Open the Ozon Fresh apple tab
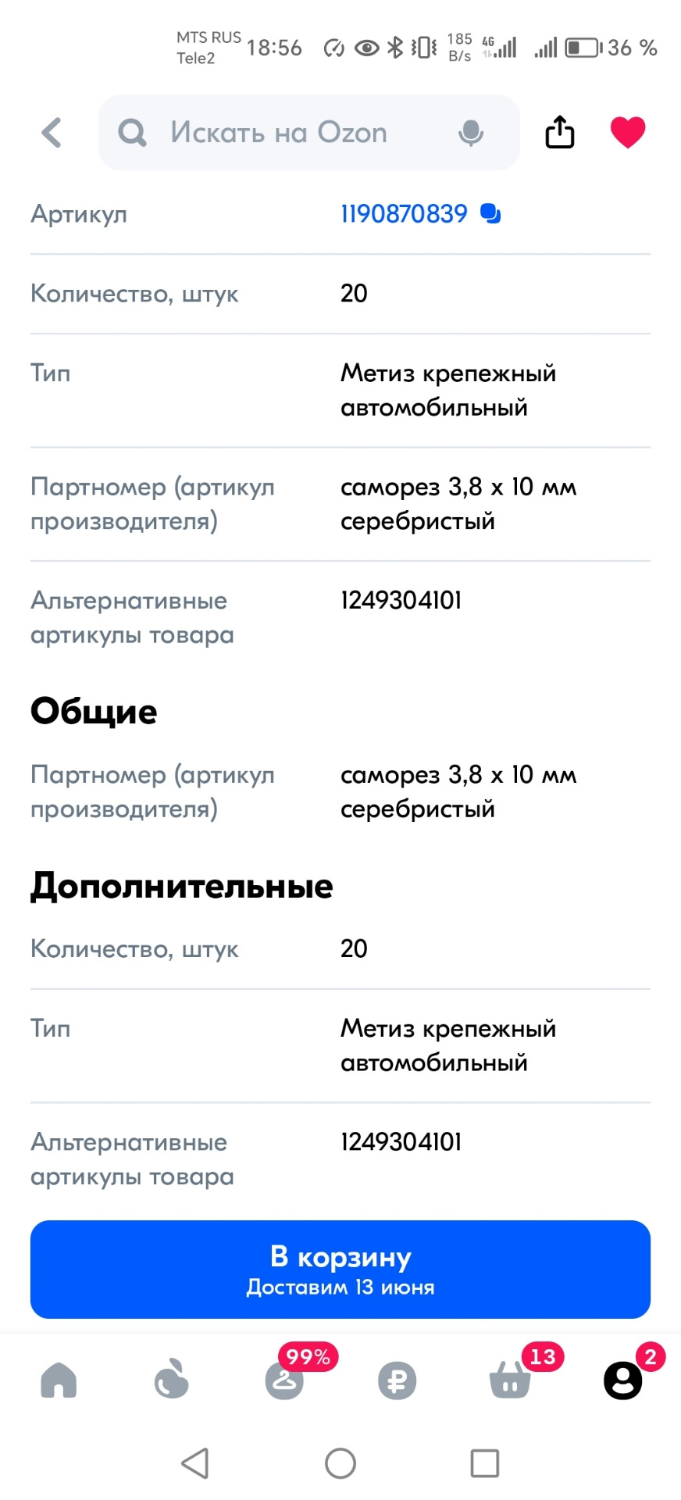 [x=172, y=1380]
